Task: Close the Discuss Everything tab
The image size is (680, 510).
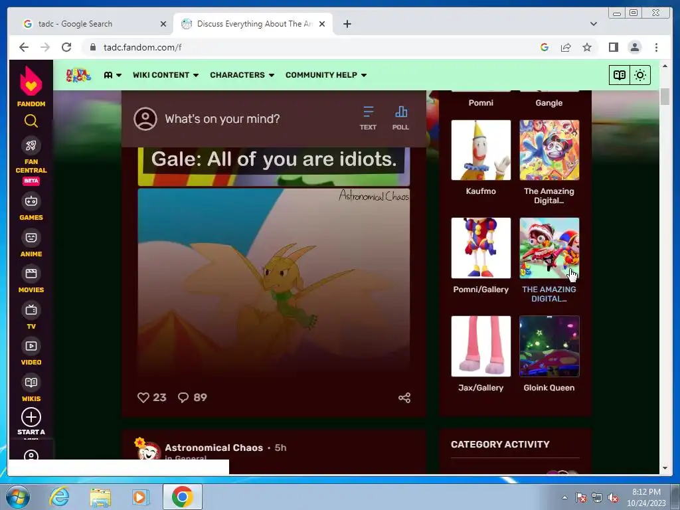Action: (x=322, y=24)
